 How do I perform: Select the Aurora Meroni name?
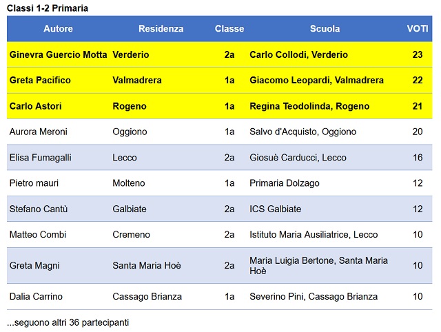[39, 132]
